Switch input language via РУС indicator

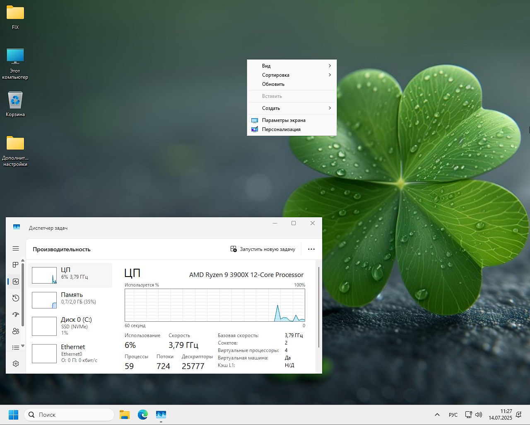pyautogui.click(x=453, y=415)
